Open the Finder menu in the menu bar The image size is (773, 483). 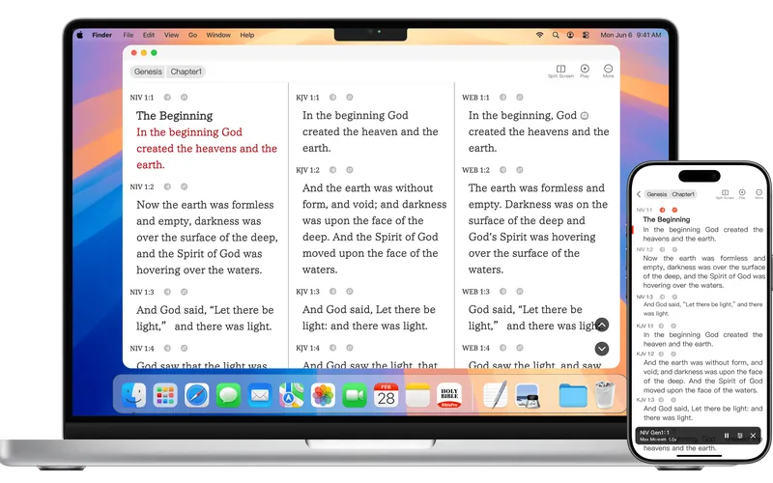102,35
